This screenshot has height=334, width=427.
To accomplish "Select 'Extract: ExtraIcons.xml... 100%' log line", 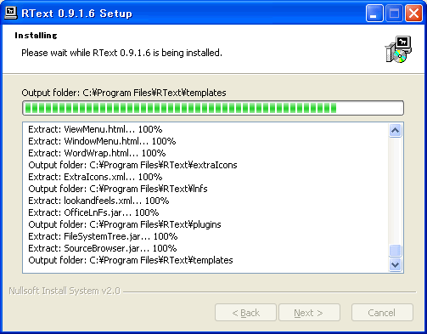I will pyautogui.click(x=95, y=177).
